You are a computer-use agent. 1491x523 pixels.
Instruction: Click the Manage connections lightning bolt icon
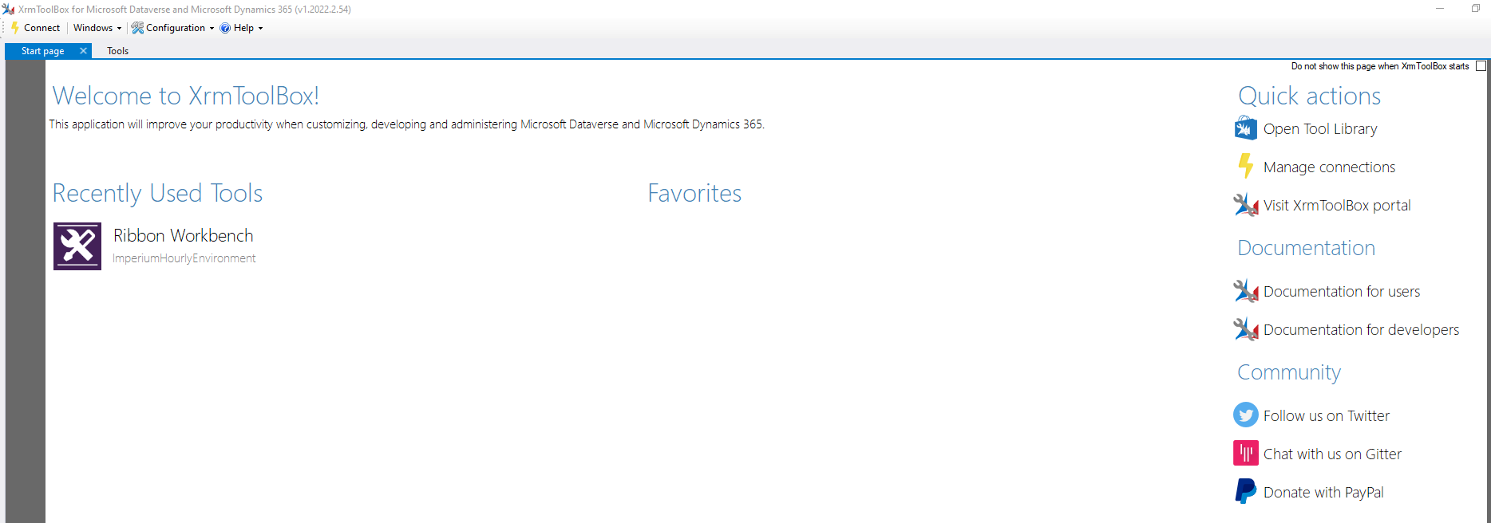click(1245, 167)
